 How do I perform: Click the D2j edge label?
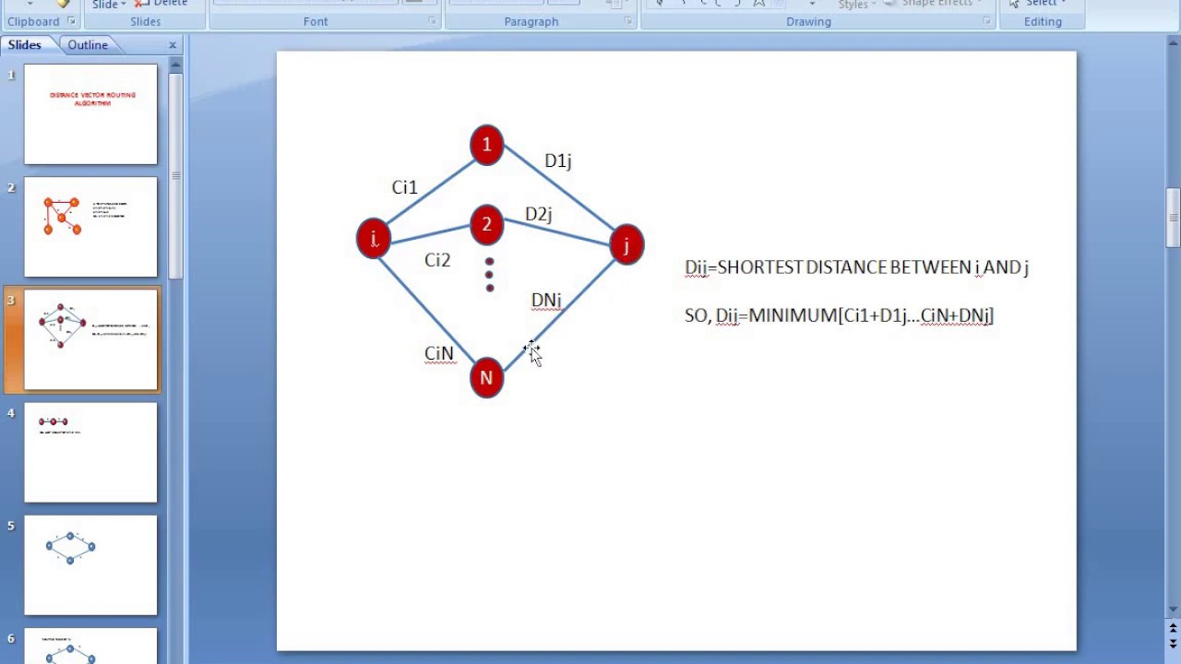(539, 214)
